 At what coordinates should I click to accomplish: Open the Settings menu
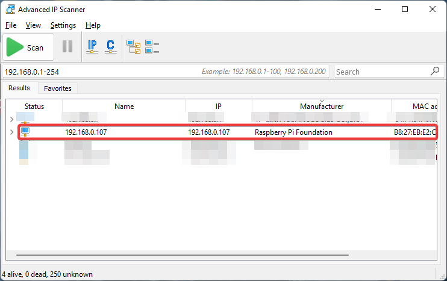click(x=63, y=25)
